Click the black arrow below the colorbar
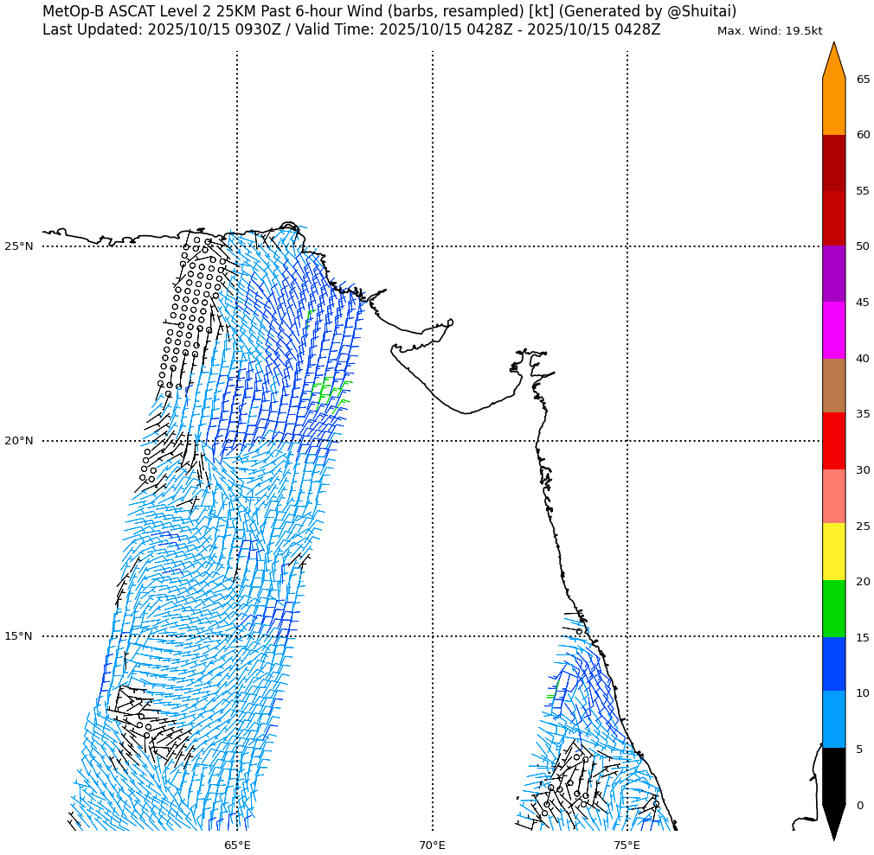This screenshot has height=855, width=874. click(x=833, y=820)
